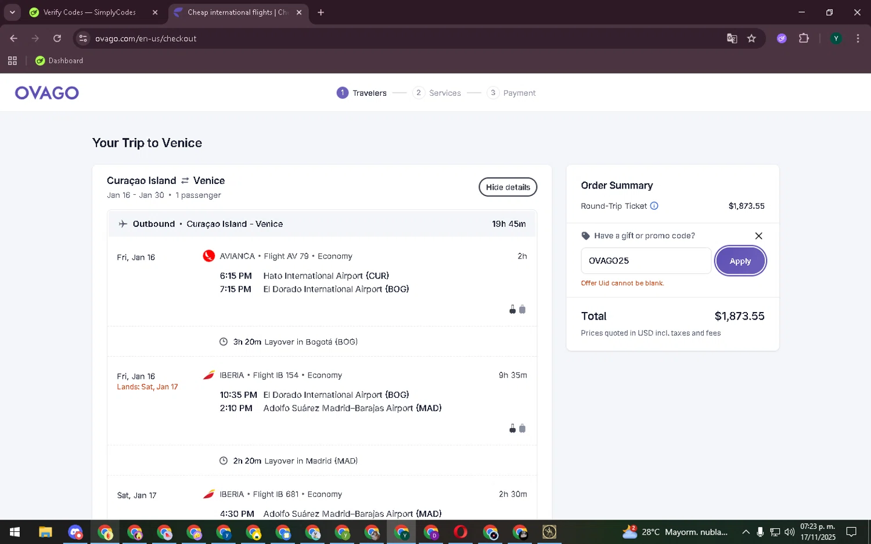Screen dimensions: 871x544
Task: Click the 'Offer Uid cannot be blank.' error text
Action: click(622, 284)
